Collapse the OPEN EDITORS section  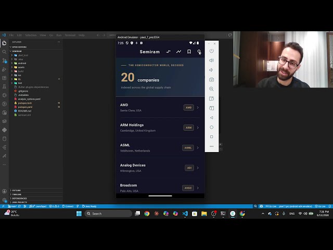point(36,47)
